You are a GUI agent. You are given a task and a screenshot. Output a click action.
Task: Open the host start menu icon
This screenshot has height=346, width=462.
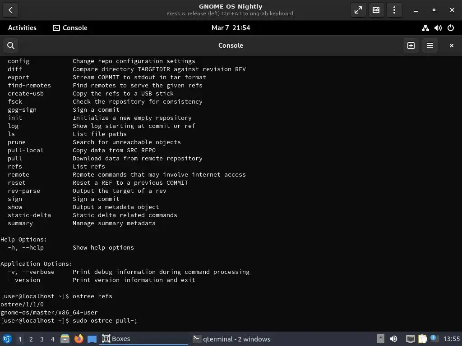coord(7,339)
